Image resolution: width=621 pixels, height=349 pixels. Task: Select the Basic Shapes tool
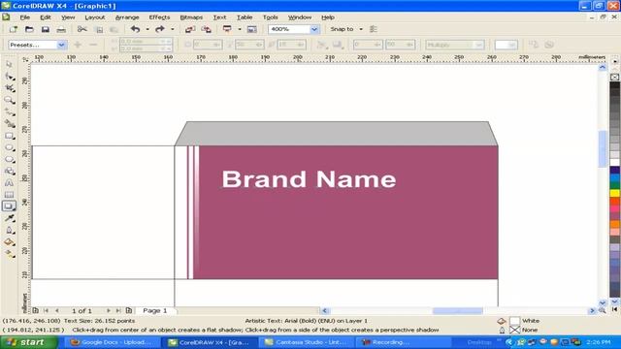[x=10, y=172]
